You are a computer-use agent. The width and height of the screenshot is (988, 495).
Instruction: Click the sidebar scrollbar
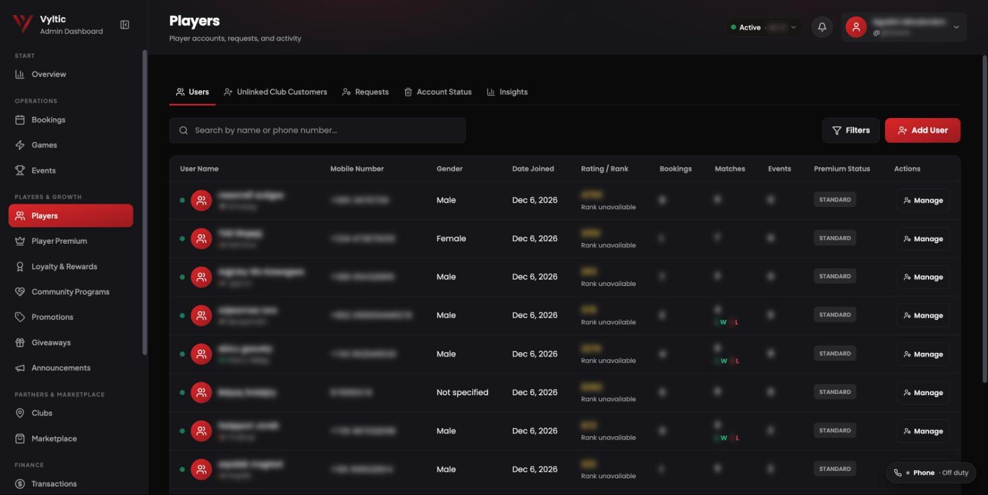145,202
